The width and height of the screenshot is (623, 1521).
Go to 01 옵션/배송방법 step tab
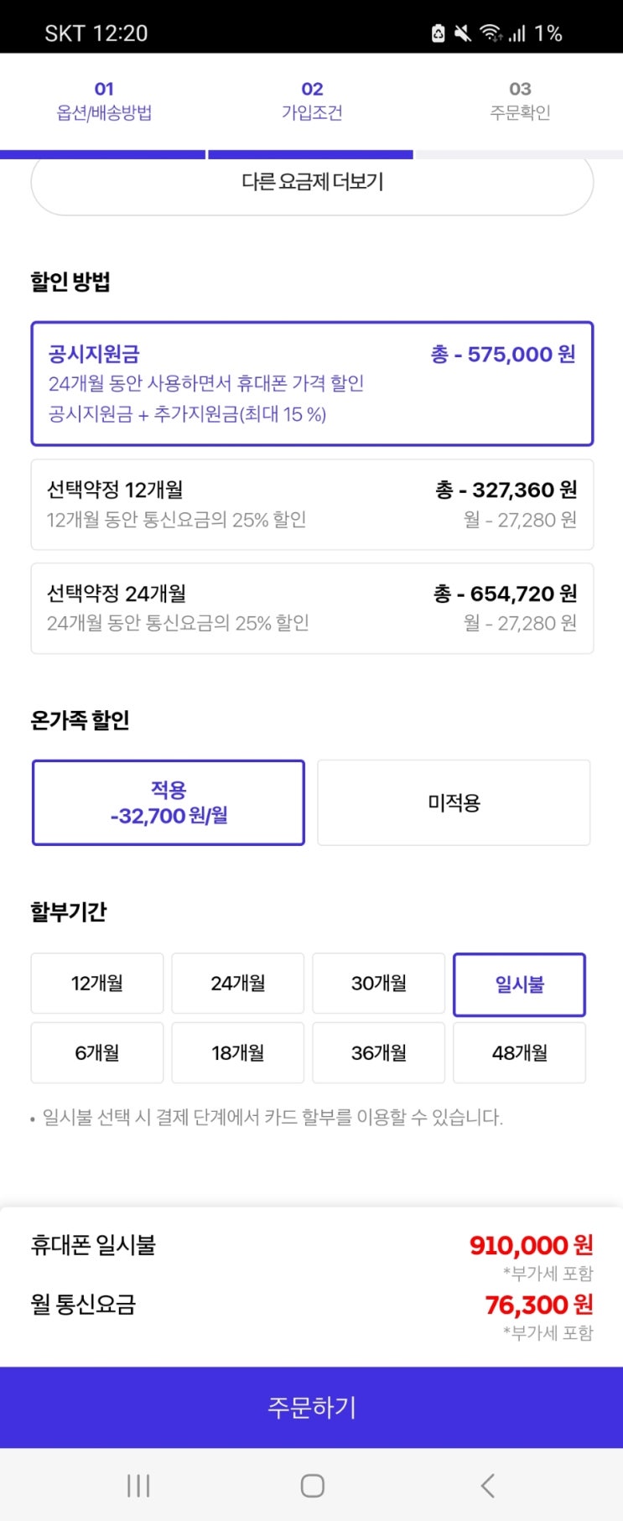[104, 101]
